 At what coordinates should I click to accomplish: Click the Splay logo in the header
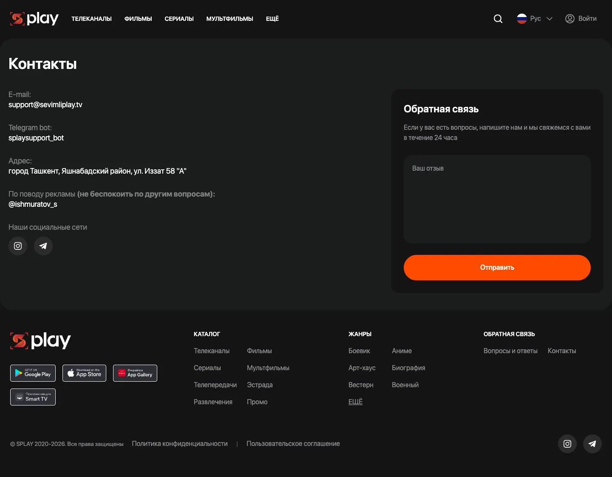tap(34, 19)
